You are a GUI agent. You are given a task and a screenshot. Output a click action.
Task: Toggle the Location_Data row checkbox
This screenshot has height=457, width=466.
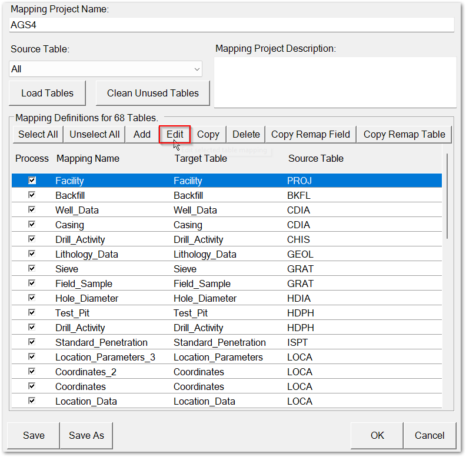click(32, 401)
